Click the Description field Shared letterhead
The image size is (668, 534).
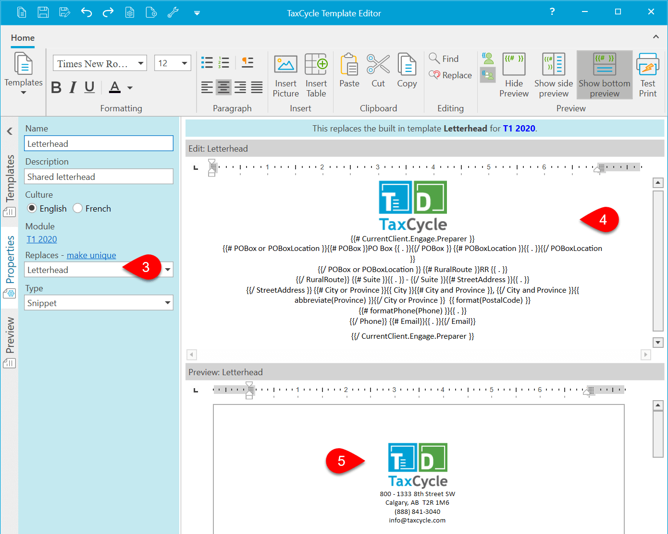pyautogui.click(x=99, y=177)
